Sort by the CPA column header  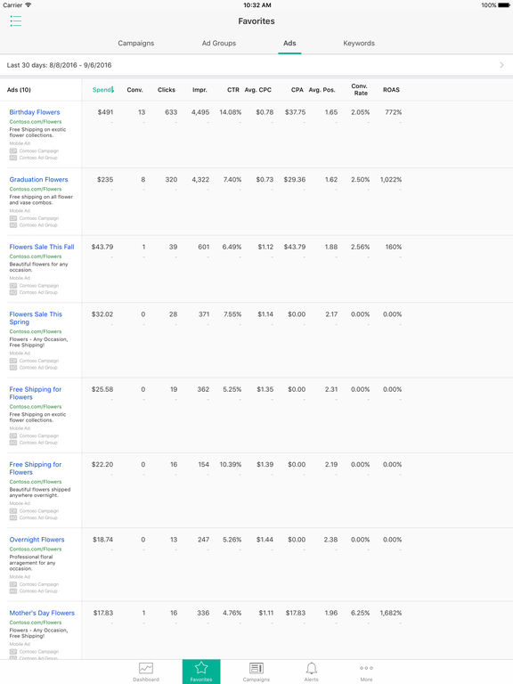(297, 90)
